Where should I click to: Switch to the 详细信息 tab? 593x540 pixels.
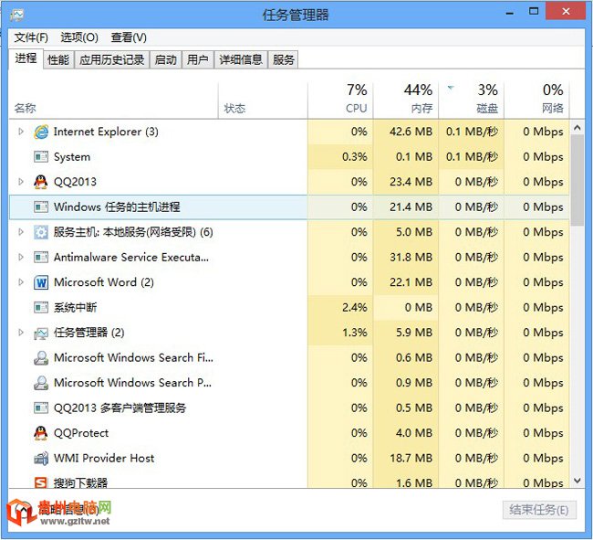[x=241, y=59]
